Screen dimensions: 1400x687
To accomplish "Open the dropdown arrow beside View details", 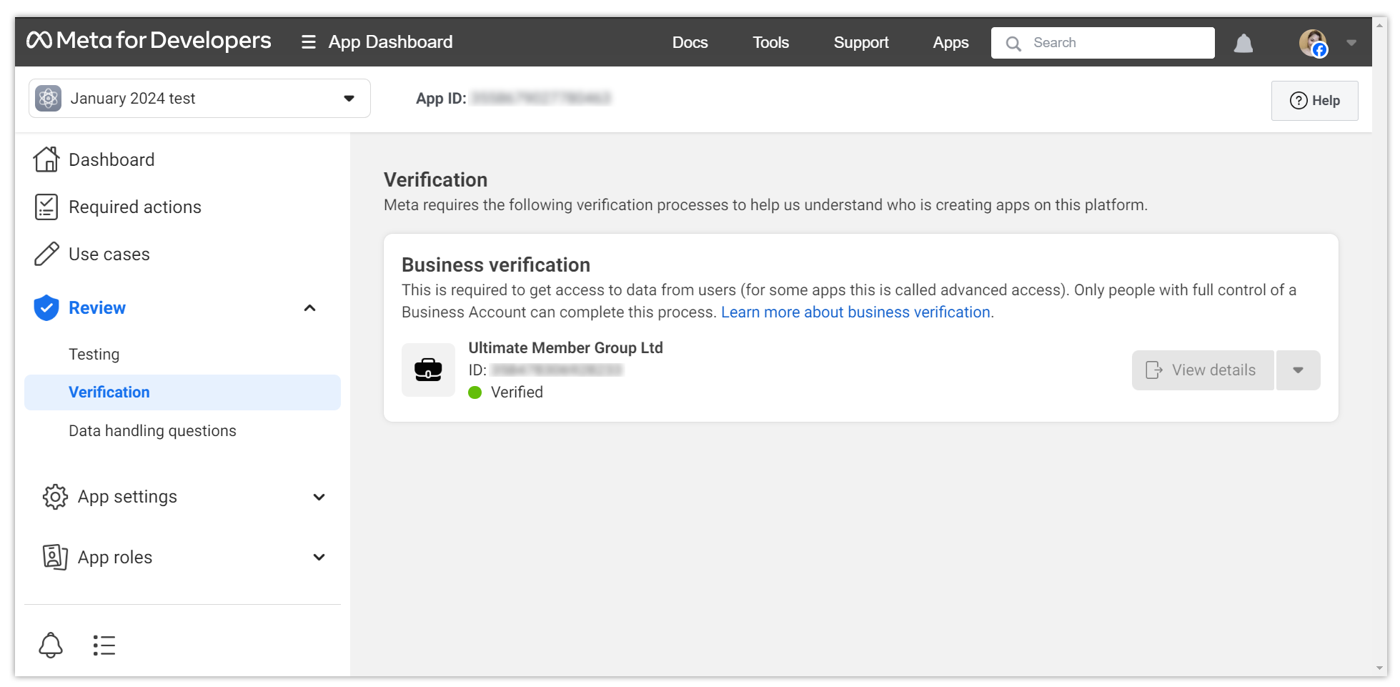I will tap(1298, 370).
